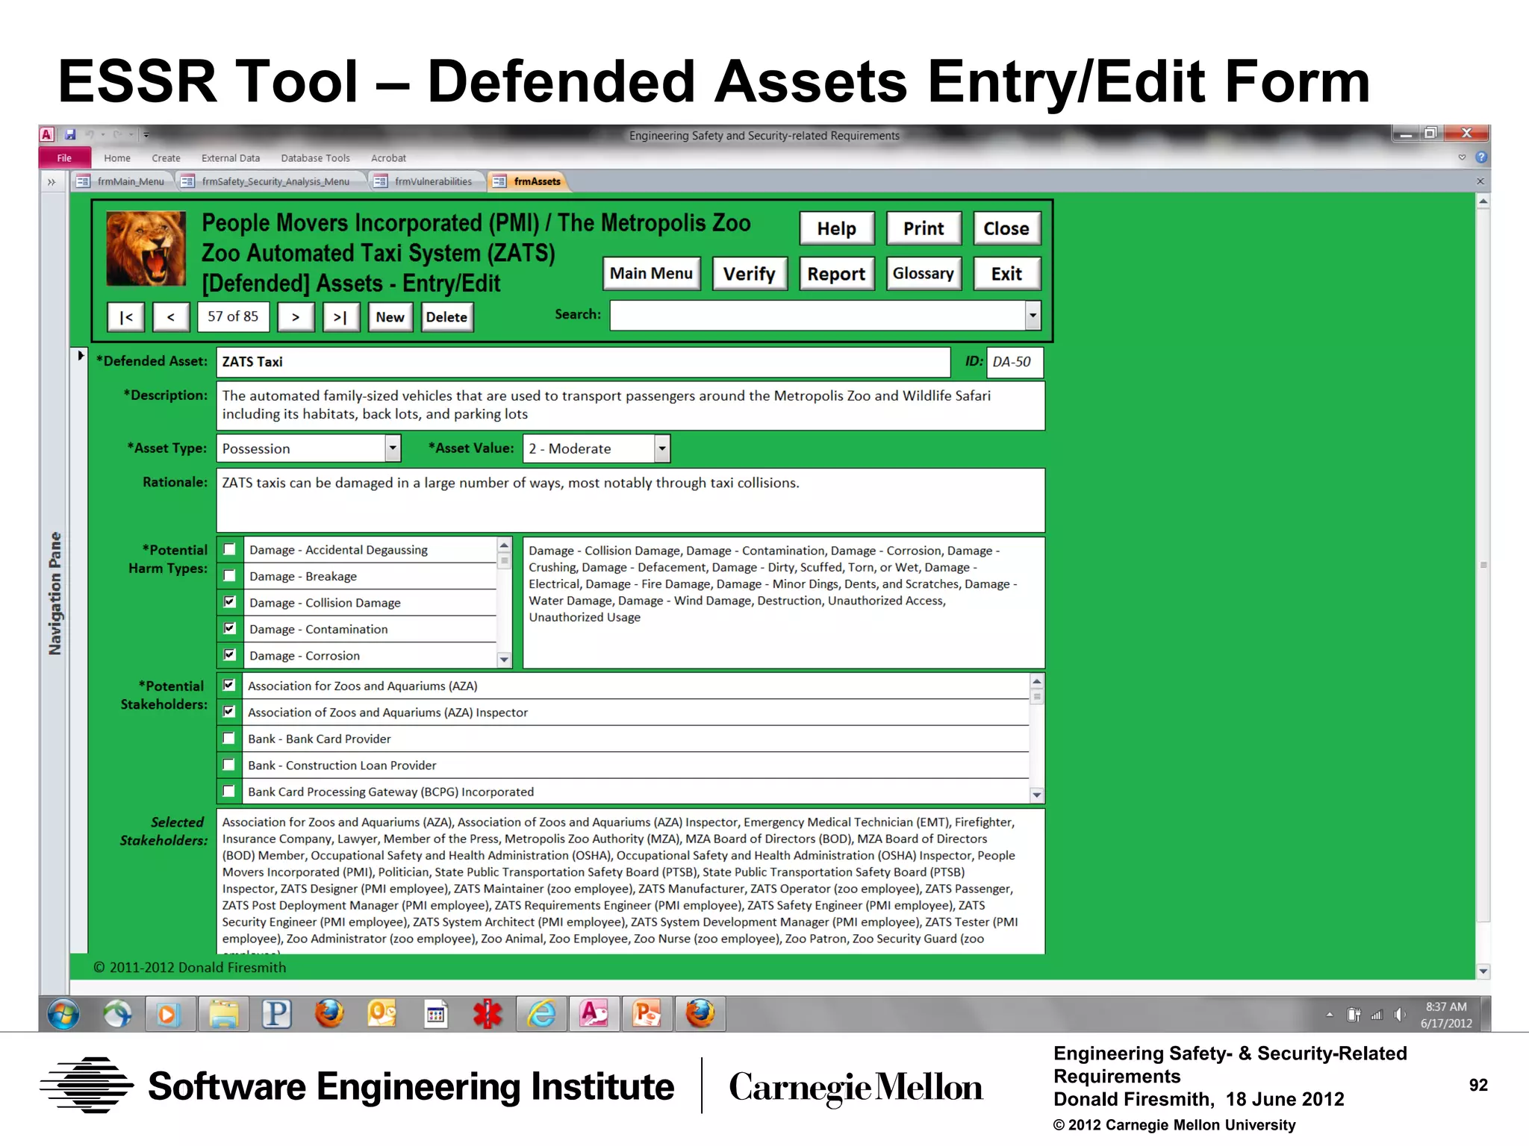Click the record selector arrow beside Defended Asset
Screen dimensions: 1529x1146
(81, 356)
